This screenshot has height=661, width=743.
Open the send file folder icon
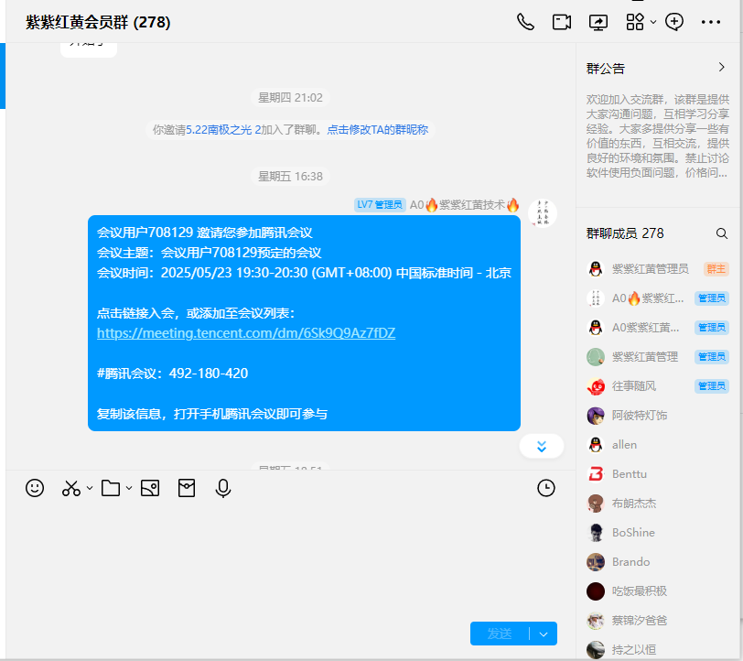111,488
